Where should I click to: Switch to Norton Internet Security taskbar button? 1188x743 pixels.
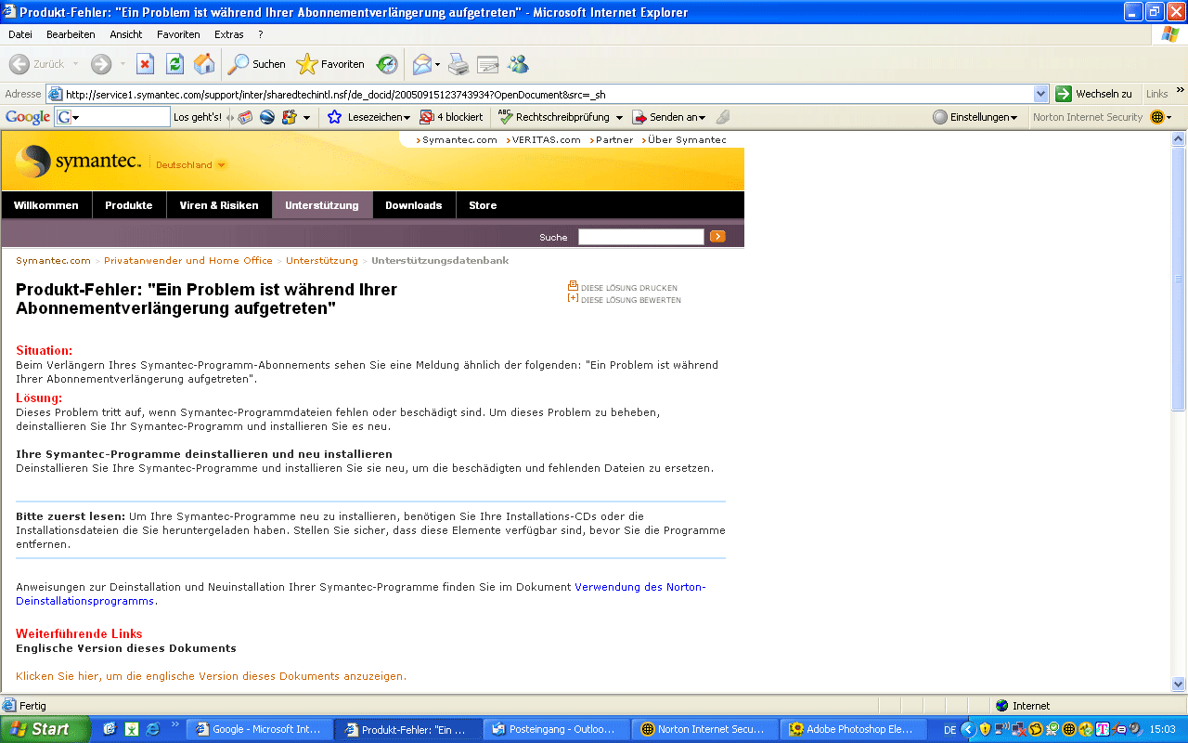coord(705,729)
